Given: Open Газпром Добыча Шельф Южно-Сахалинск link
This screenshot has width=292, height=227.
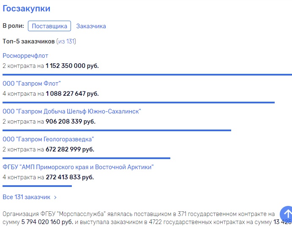Looking at the screenshot, I should 72,111.
